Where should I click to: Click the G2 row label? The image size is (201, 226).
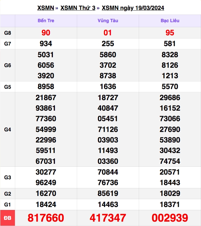point(8,194)
